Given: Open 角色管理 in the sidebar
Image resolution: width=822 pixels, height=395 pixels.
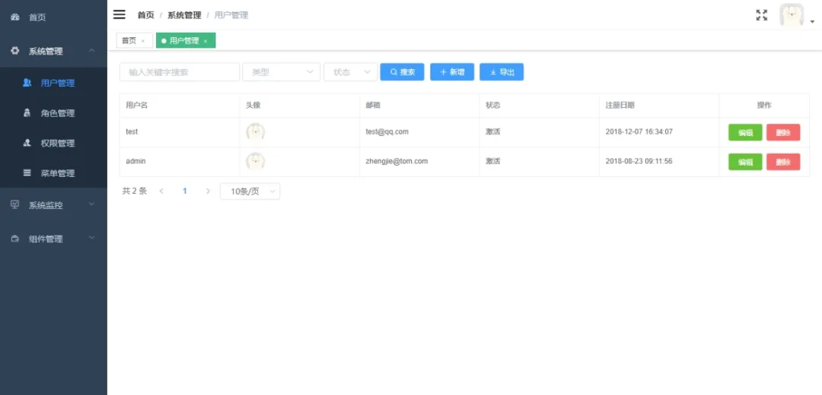Looking at the screenshot, I should (57, 113).
